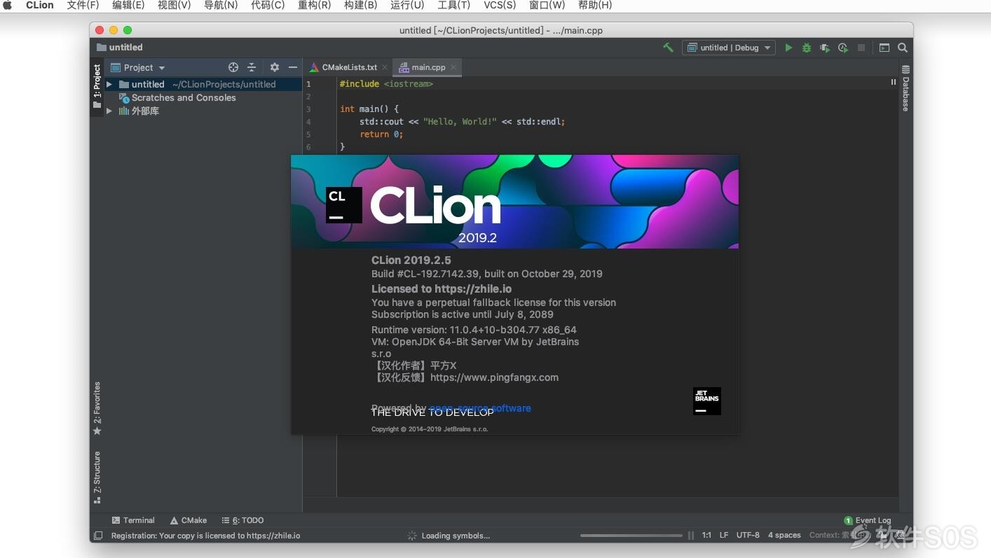Image resolution: width=991 pixels, height=558 pixels.
Task: Open the VCS(S) menu
Action: click(500, 5)
